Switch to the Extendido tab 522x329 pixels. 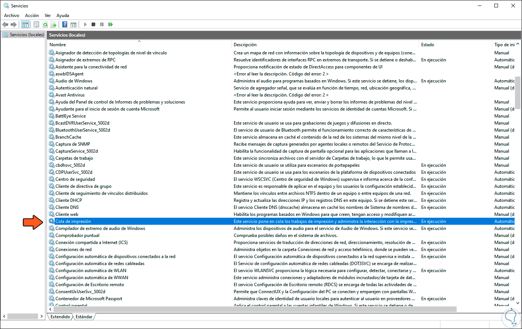pyautogui.click(x=60, y=317)
